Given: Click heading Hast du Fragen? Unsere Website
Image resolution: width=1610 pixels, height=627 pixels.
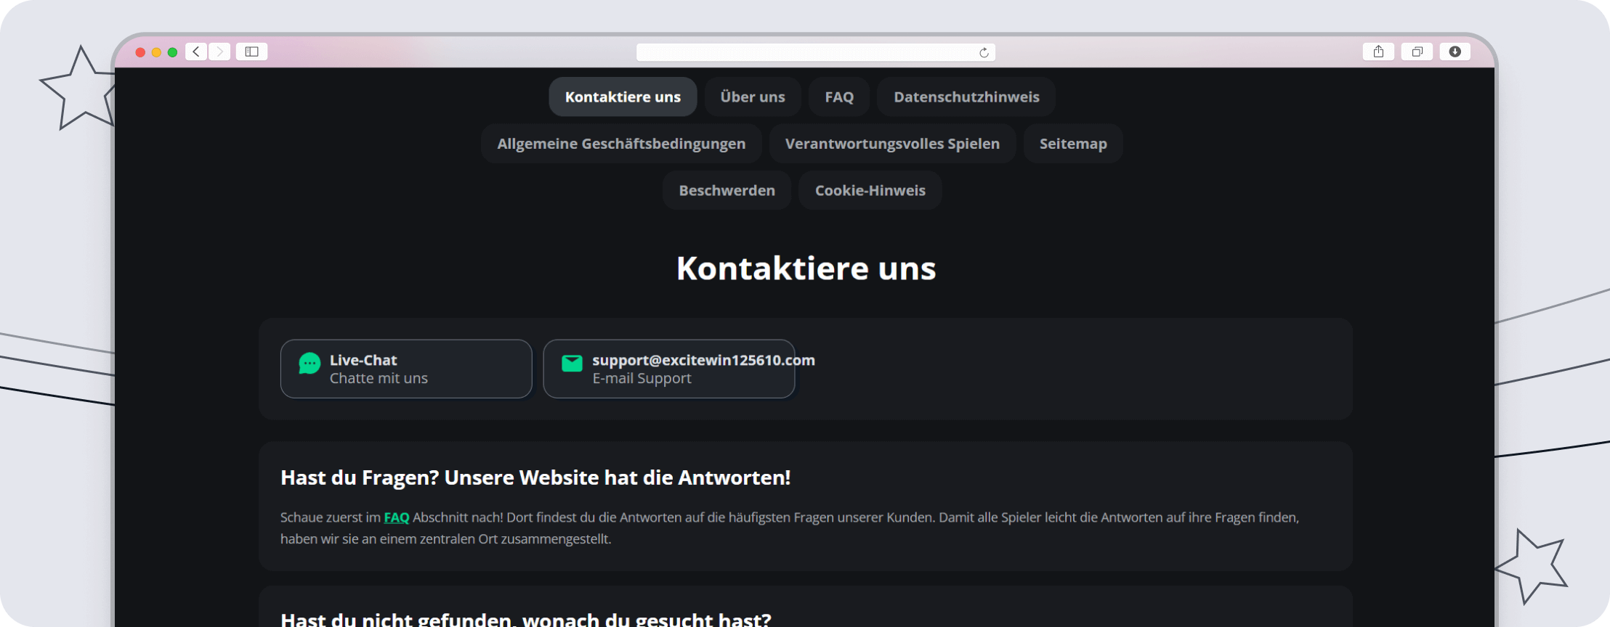Looking at the screenshot, I should [535, 478].
